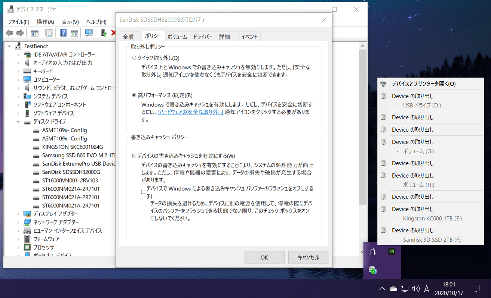Open the ファイル(F) menu
The height and width of the screenshot is (298, 491).
coord(19,22)
